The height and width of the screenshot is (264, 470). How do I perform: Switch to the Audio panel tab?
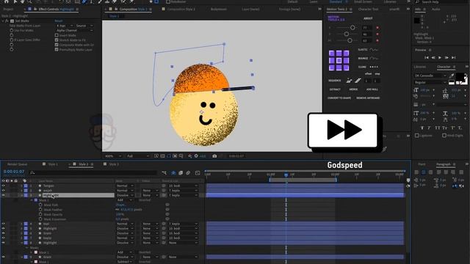coord(435,10)
